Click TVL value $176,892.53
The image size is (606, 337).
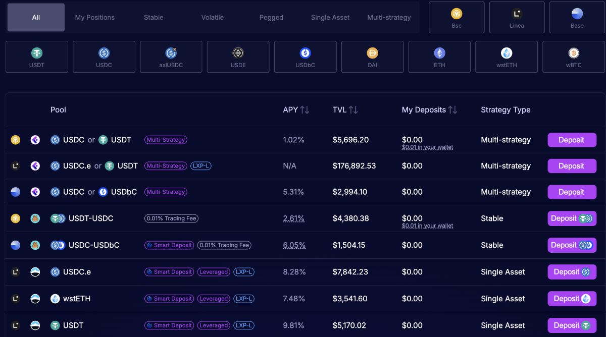pyautogui.click(x=354, y=166)
